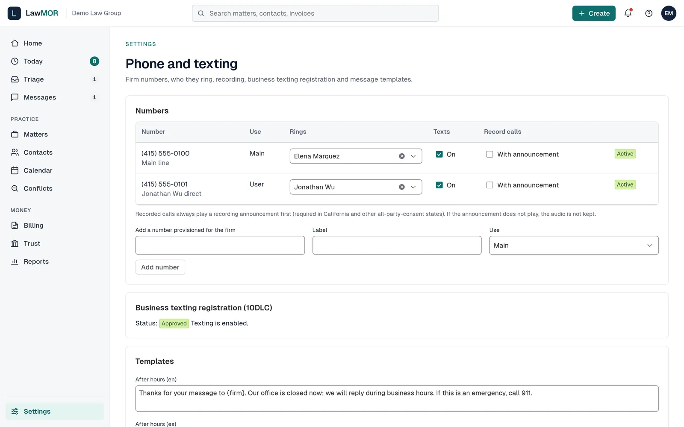Click the Calendar icon in sidebar
This screenshot has height=427, width=684.
pyautogui.click(x=15, y=170)
